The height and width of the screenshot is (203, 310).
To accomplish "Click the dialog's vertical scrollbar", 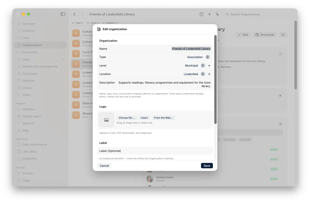I will [x=215, y=80].
